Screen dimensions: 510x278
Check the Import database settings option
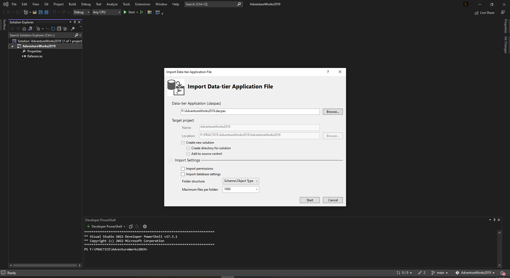click(x=183, y=174)
